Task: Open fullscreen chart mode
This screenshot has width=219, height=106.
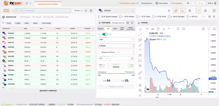Action: click(x=209, y=29)
